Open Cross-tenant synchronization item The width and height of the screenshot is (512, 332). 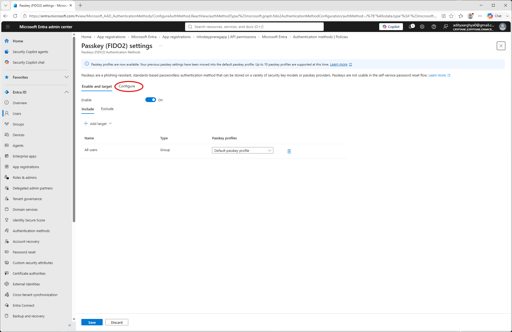coord(35,295)
